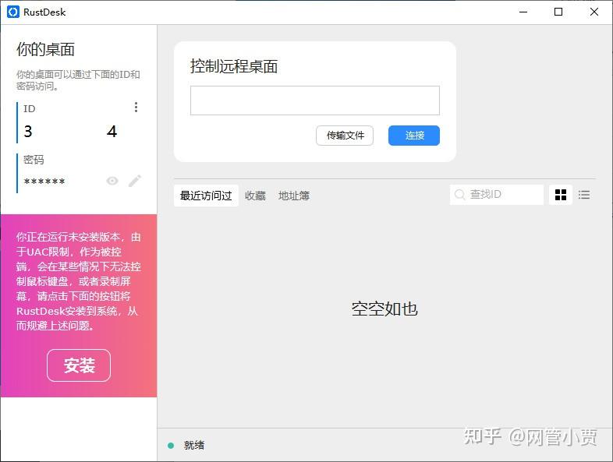Viewport: 613px width, 462px height.
Task: Focus the remote desktop ID input box
Action: tap(315, 101)
